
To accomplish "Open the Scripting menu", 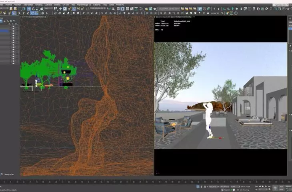I will [57, 5].
